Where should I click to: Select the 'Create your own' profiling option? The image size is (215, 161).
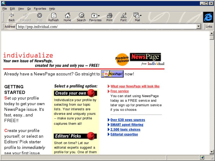coord(75,93)
